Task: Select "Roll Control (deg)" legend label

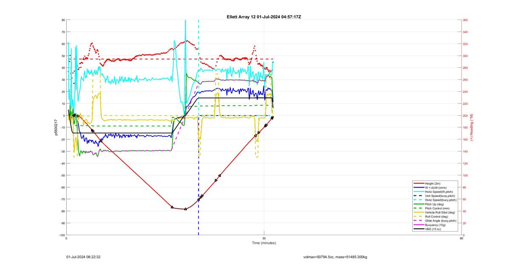Action: point(437,216)
